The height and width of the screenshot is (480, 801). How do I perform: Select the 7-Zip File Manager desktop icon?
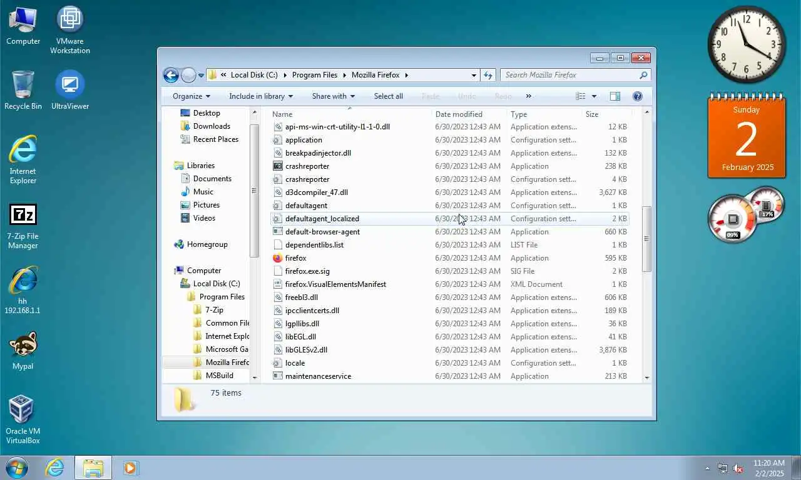coord(23,225)
